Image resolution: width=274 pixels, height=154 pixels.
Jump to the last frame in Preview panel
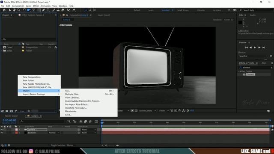pos(264,47)
